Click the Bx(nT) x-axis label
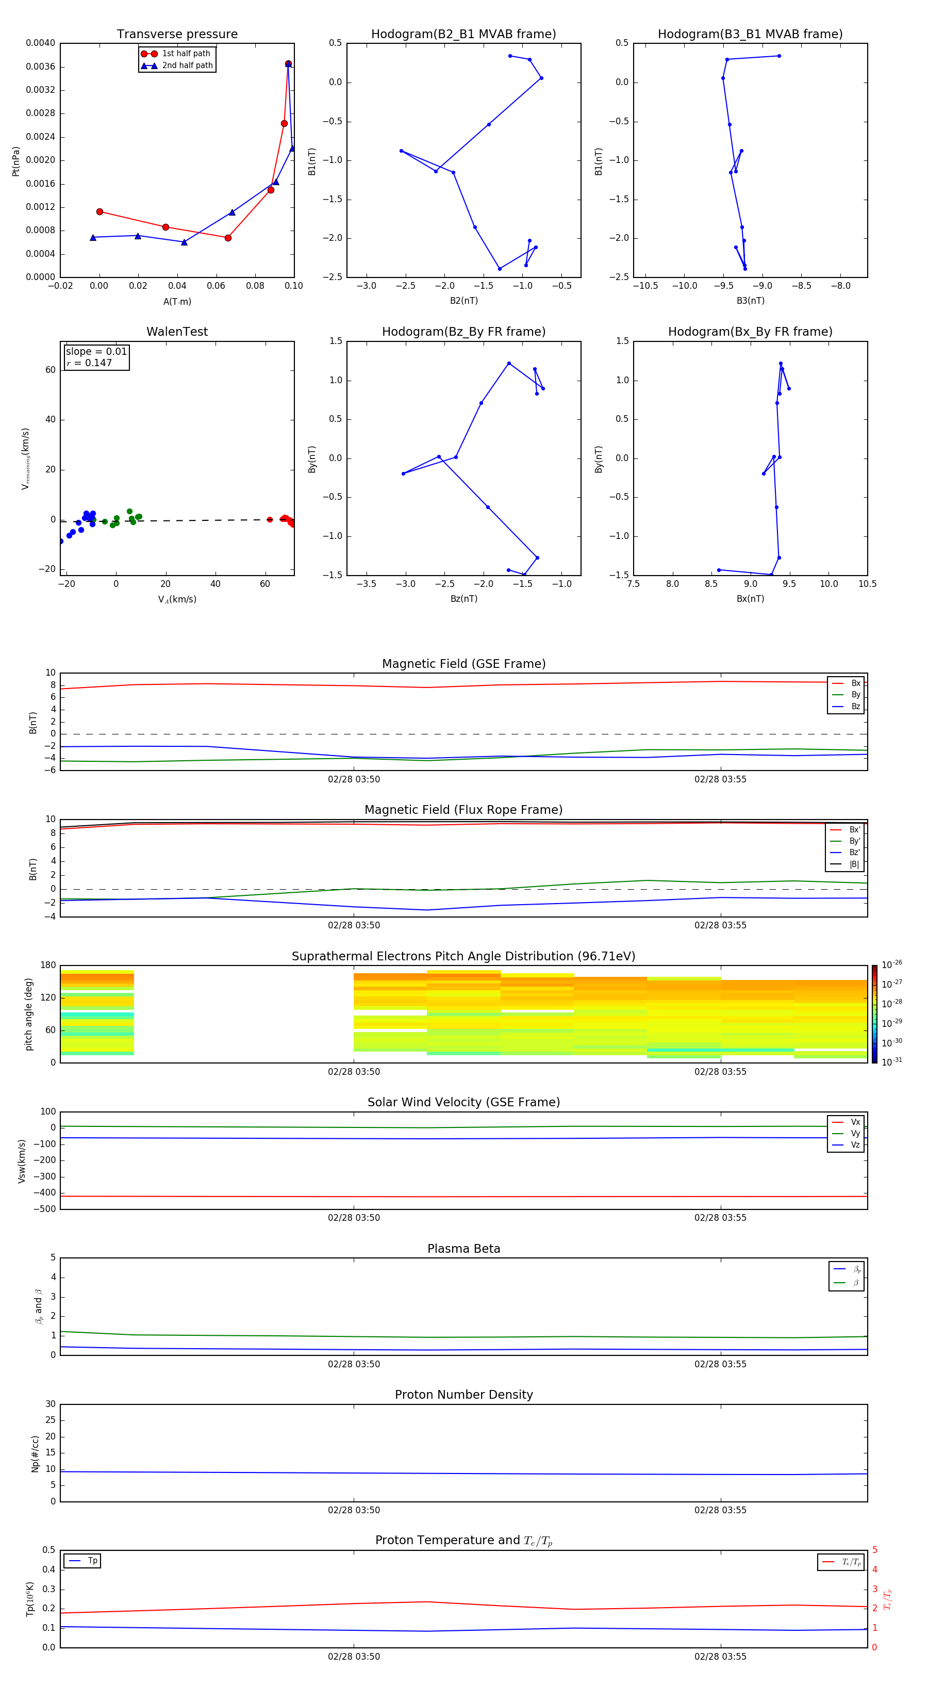Viewport: 928px width, 1702px height. (750, 599)
